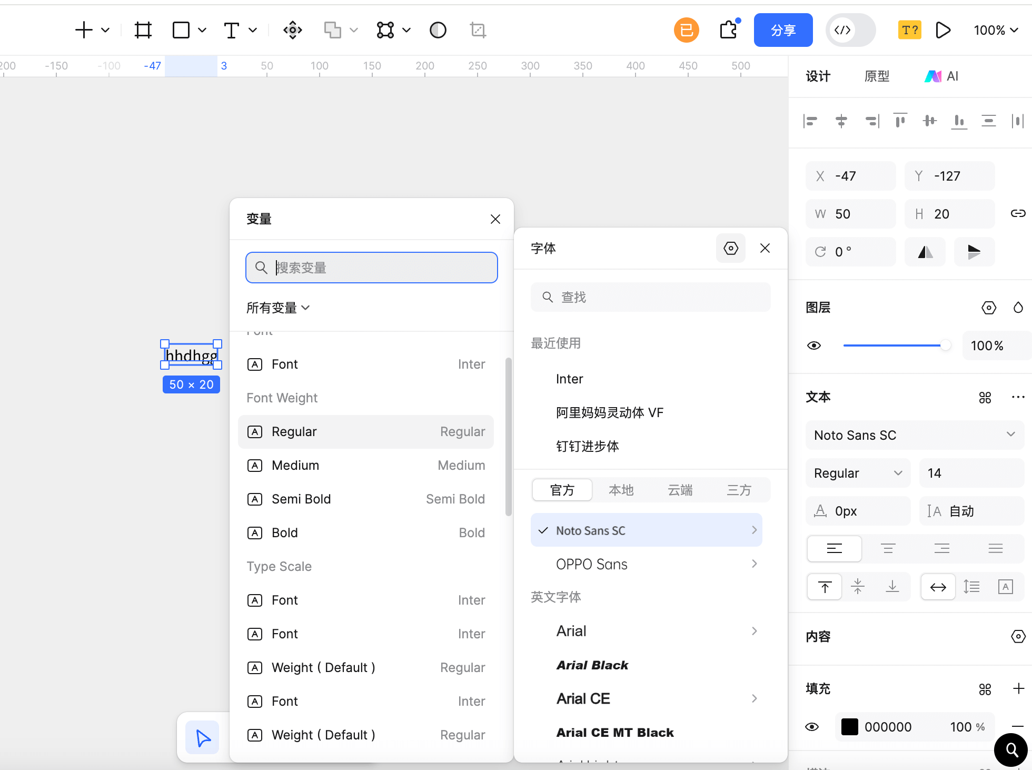Image resolution: width=1032 pixels, height=770 pixels.
Task: Click flip horizontal icon in design panel
Action: tap(925, 252)
